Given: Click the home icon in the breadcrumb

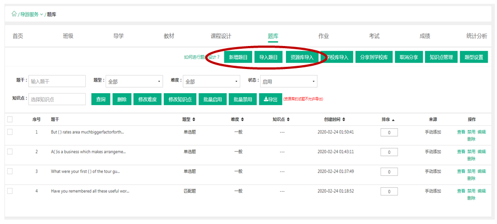Looking at the screenshot, I should tap(14, 14).
